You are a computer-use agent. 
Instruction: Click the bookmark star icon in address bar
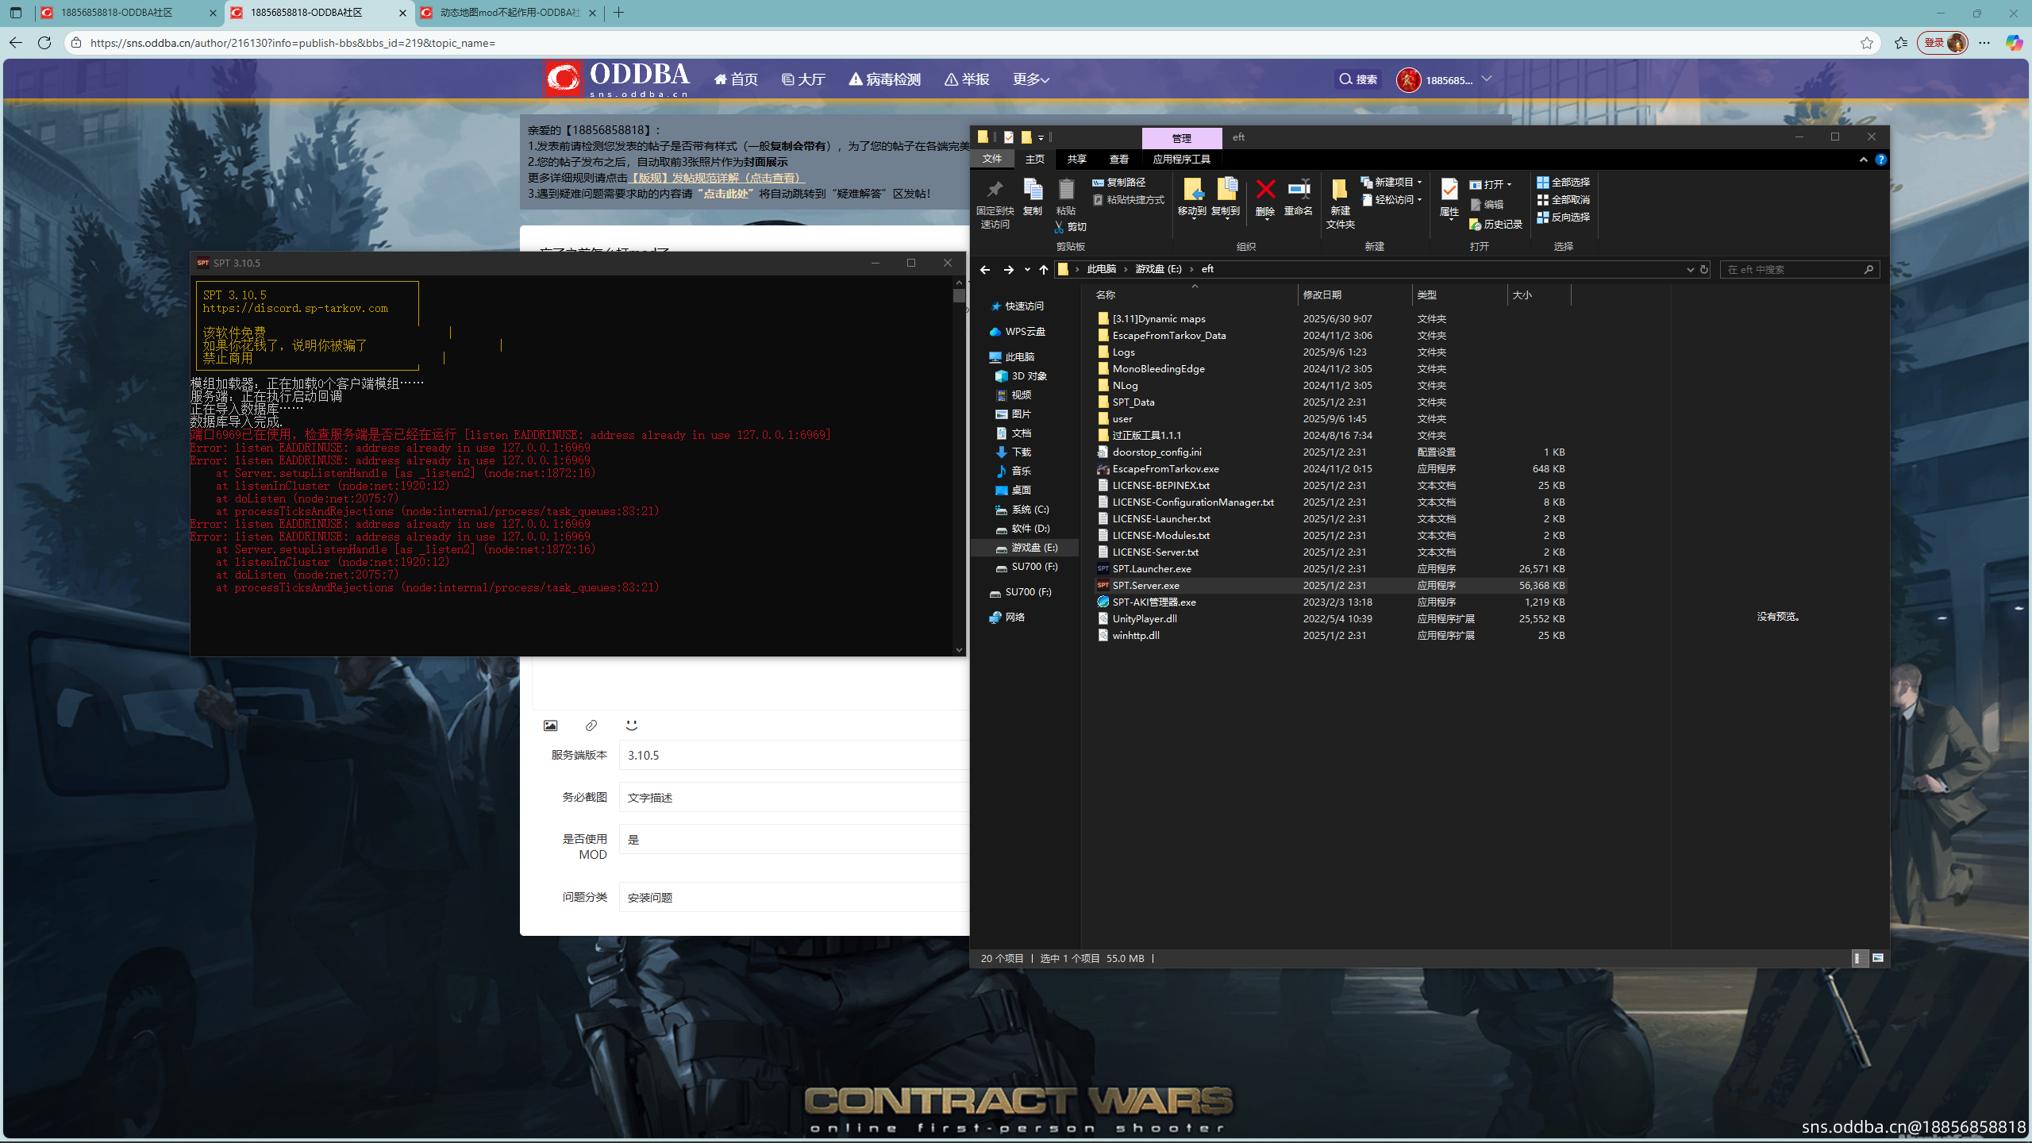click(x=1866, y=43)
